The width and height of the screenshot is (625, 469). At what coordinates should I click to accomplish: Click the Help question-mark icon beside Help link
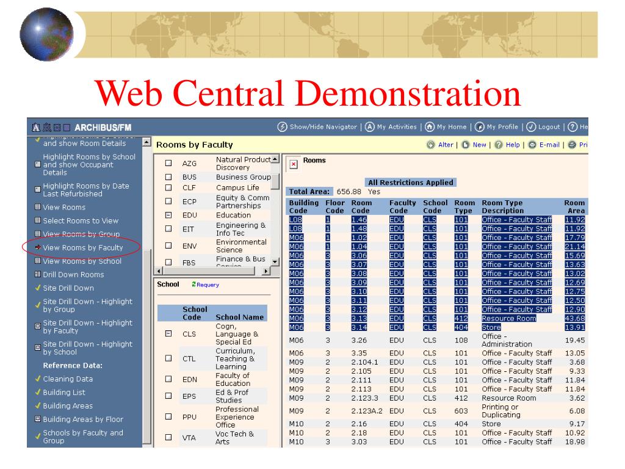click(x=499, y=145)
